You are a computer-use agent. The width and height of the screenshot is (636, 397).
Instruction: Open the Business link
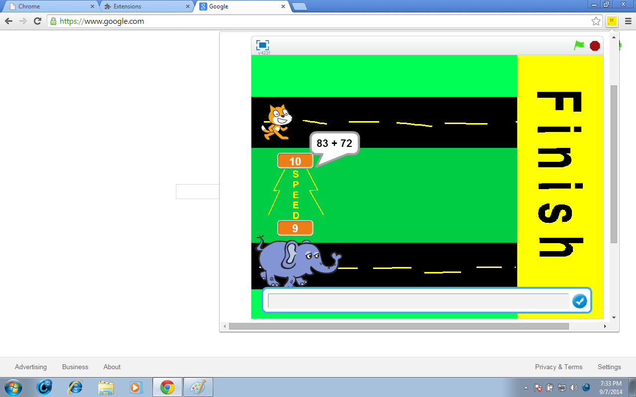point(75,367)
